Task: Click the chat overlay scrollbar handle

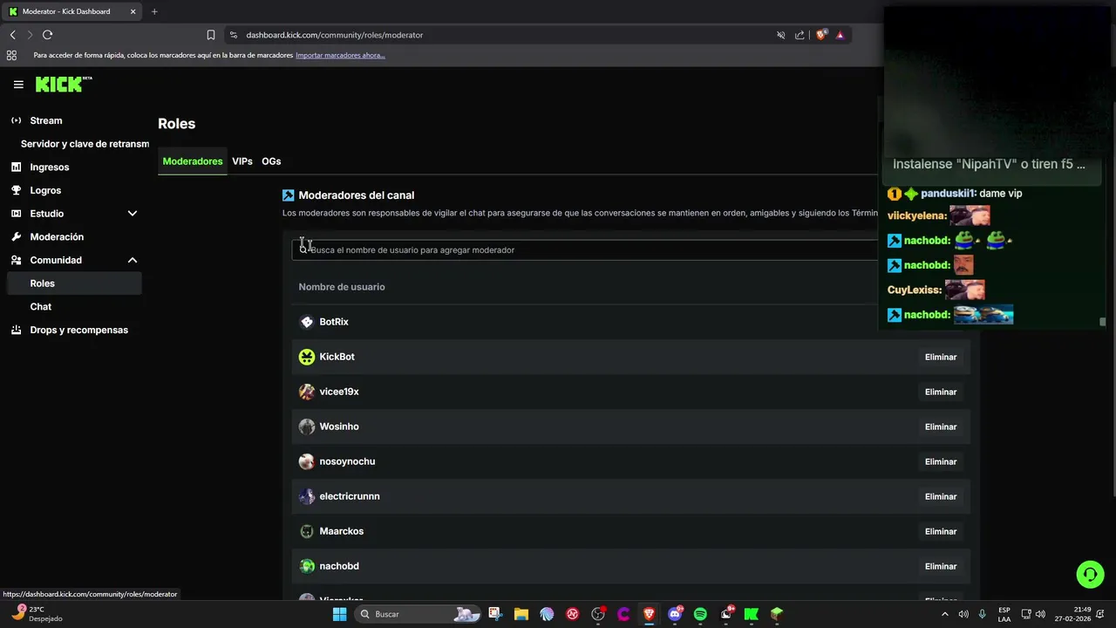Action: (1102, 322)
